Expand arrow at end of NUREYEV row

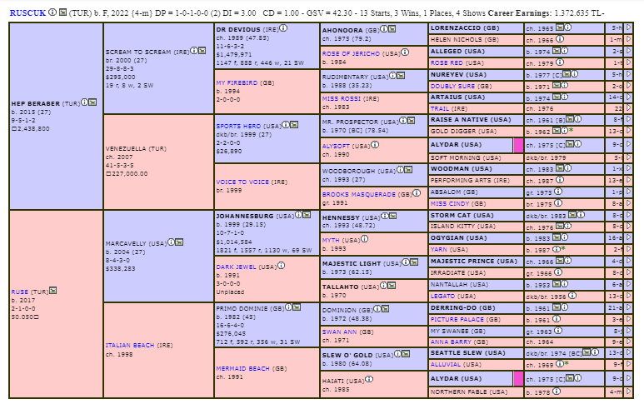[628, 74]
